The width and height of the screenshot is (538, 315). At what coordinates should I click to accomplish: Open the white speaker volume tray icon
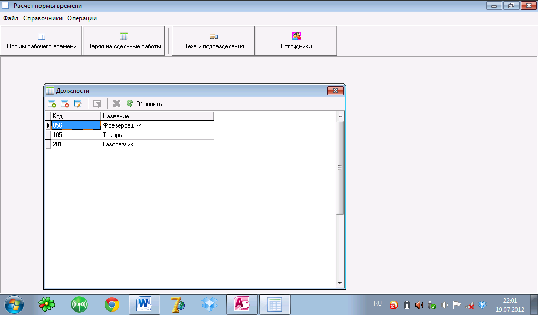tap(444, 304)
